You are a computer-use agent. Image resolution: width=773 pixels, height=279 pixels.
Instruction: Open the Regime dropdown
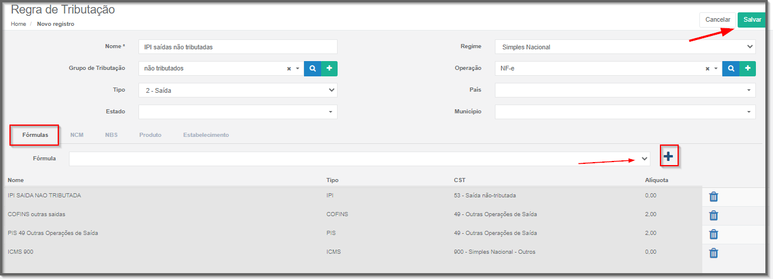tap(625, 47)
